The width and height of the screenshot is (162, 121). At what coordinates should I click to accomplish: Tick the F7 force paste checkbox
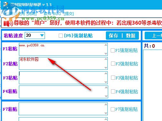pos(113,109)
